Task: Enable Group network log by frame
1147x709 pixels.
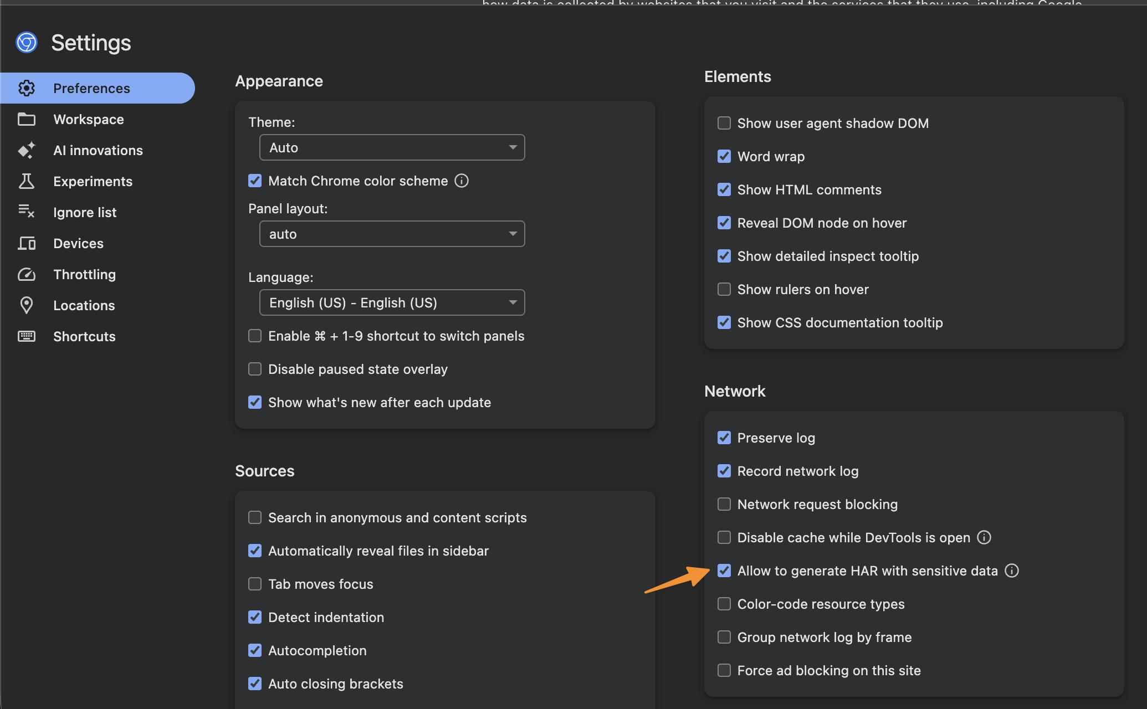Action: 724,637
